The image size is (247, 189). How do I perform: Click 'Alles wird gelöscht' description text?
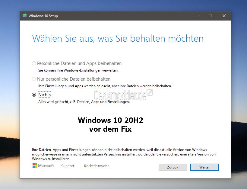53,102
